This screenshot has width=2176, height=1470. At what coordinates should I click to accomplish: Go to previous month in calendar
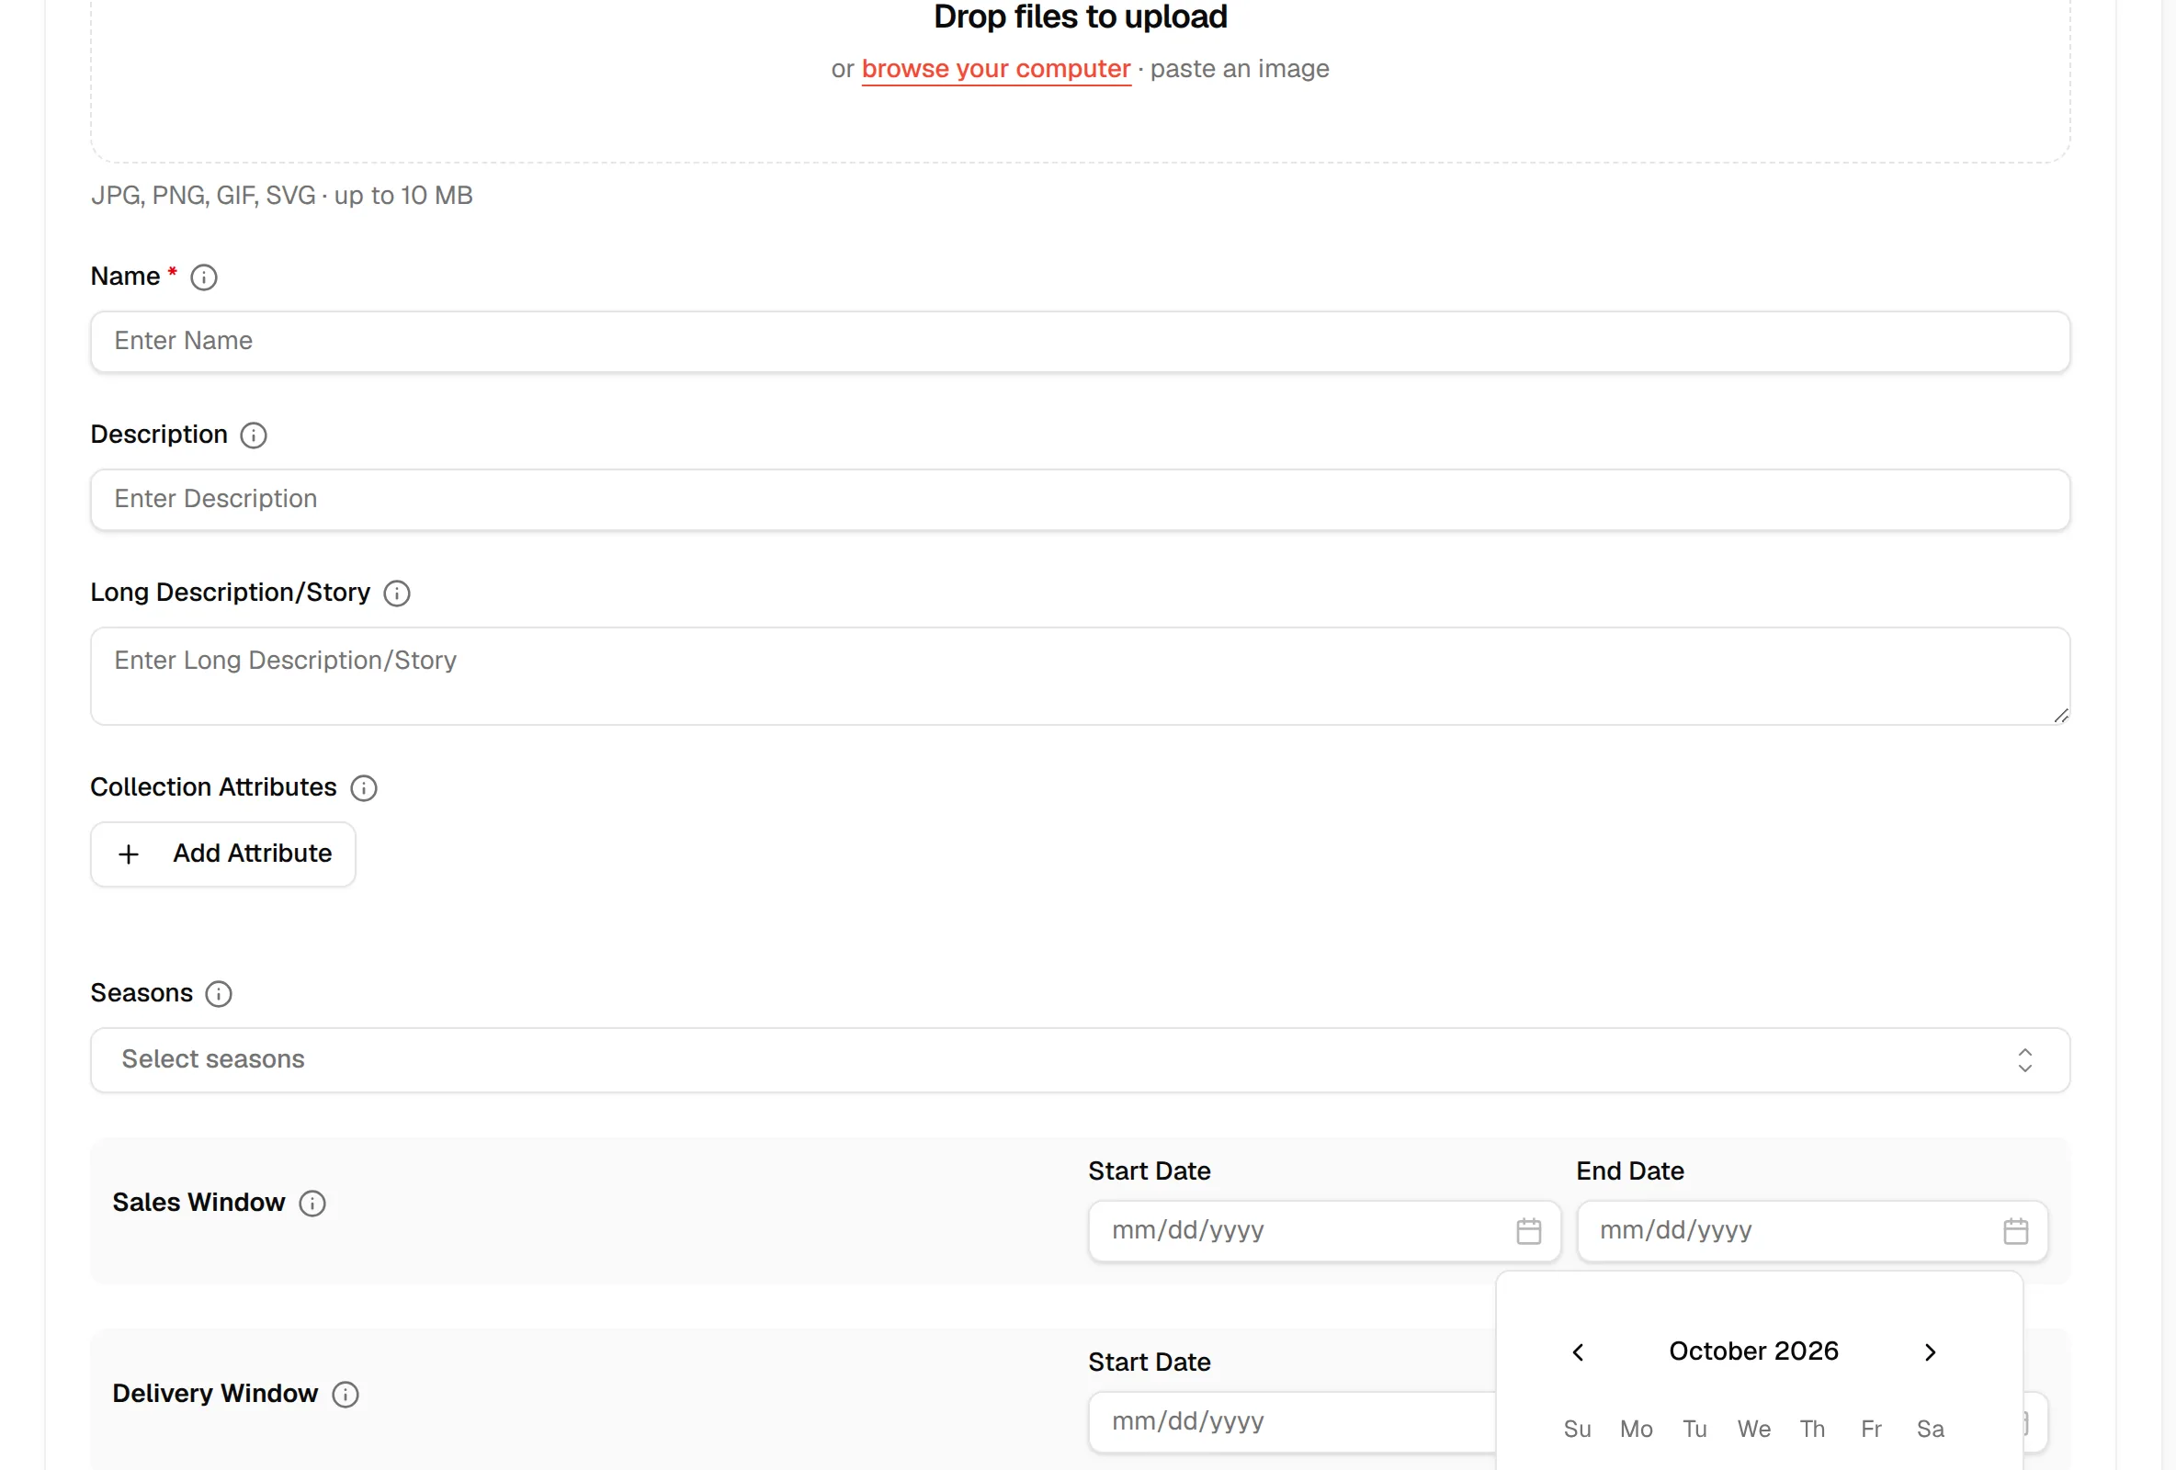[x=1578, y=1353]
